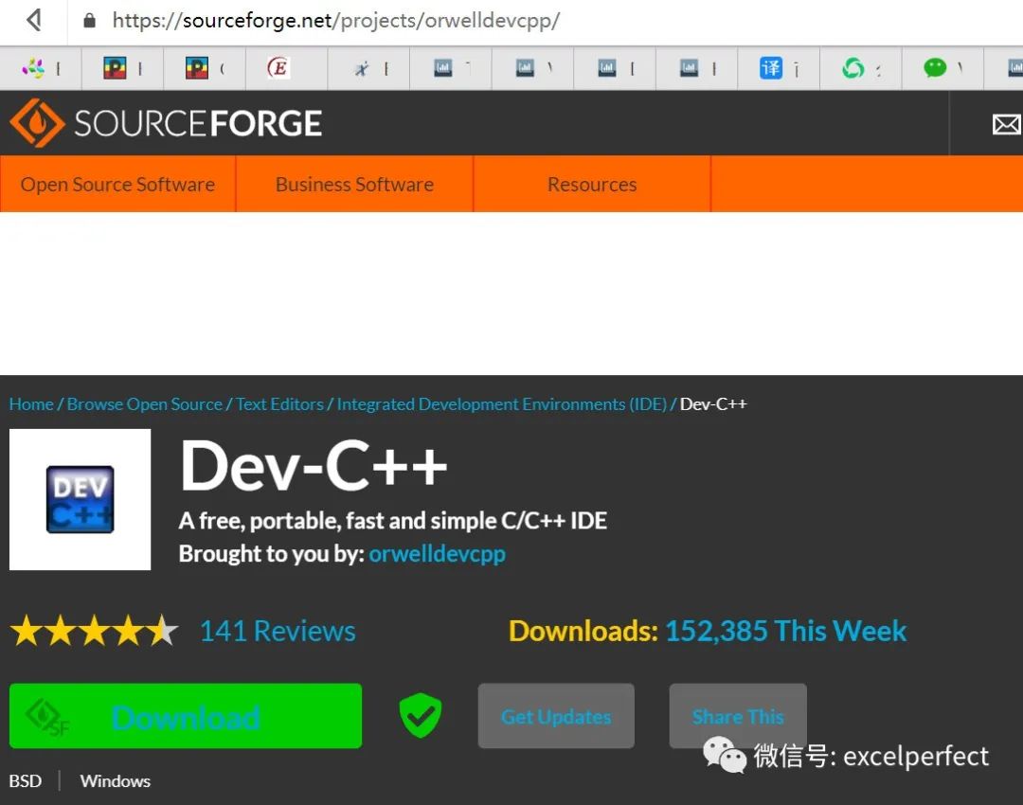
Task: Follow the Browse Open Source breadcrumb link
Action: tap(144, 403)
